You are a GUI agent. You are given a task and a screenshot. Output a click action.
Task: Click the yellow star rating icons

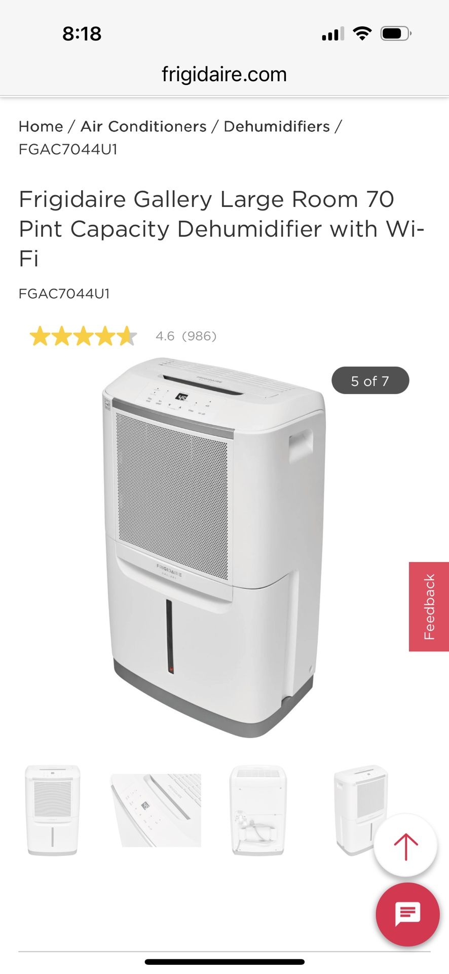point(83,336)
